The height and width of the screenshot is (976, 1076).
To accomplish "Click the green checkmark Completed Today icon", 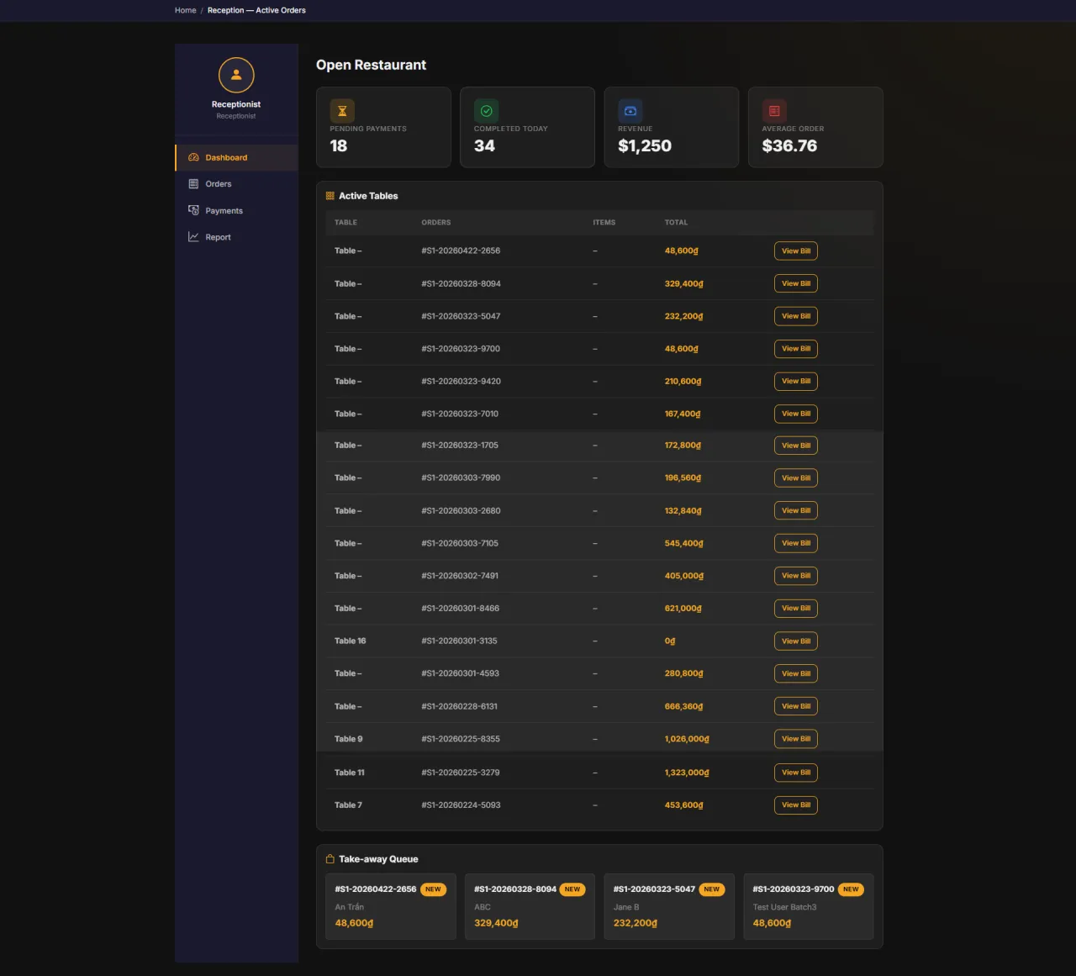I will (x=486, y=111).
